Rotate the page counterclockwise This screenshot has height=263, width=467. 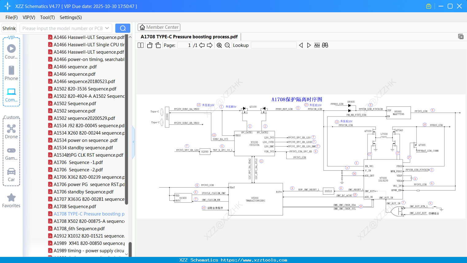coord(150,45)
